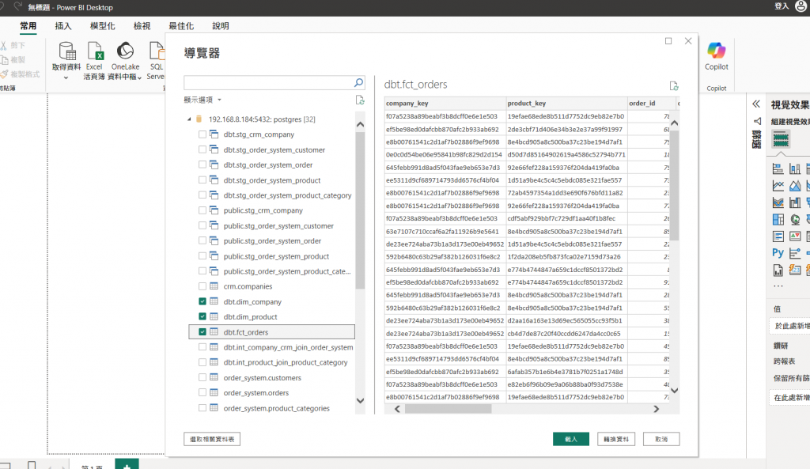Check the order_system.orders checkbox
The height and width of the screenshot is (469, 810).
202,392
